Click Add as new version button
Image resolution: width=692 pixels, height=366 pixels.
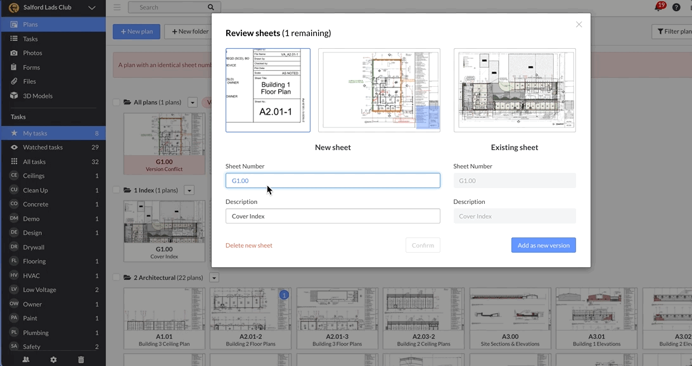pos(543,245)
